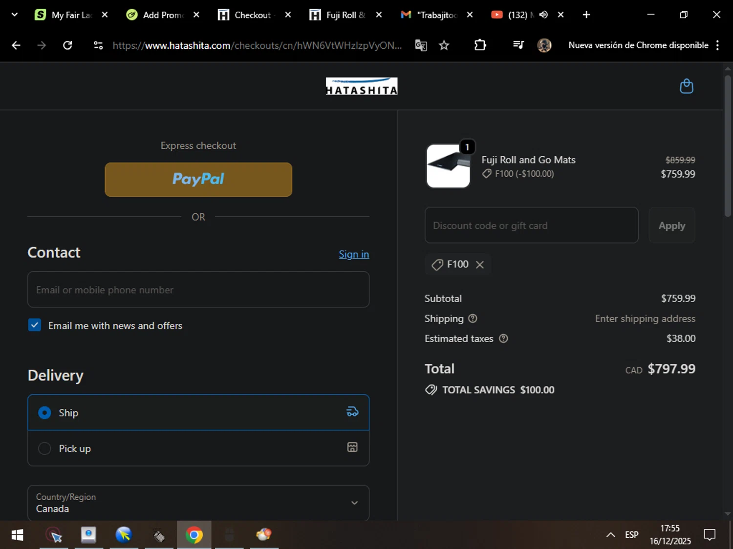
Task: Click the browser address bar URL
Action: tap(257, 45)
